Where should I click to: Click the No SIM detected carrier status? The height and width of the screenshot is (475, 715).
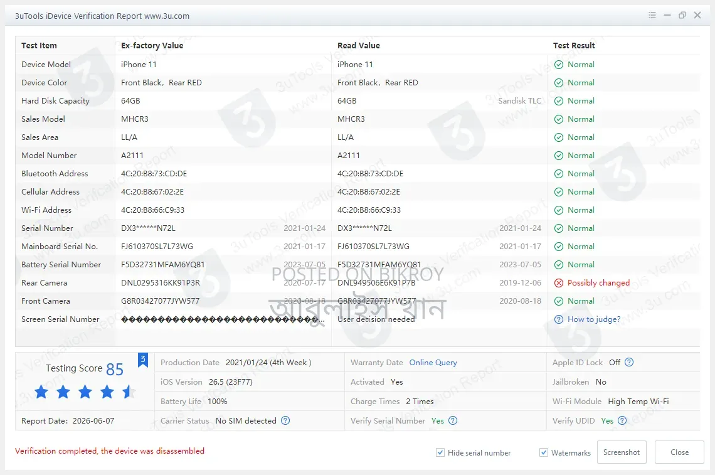click(246, 420)
